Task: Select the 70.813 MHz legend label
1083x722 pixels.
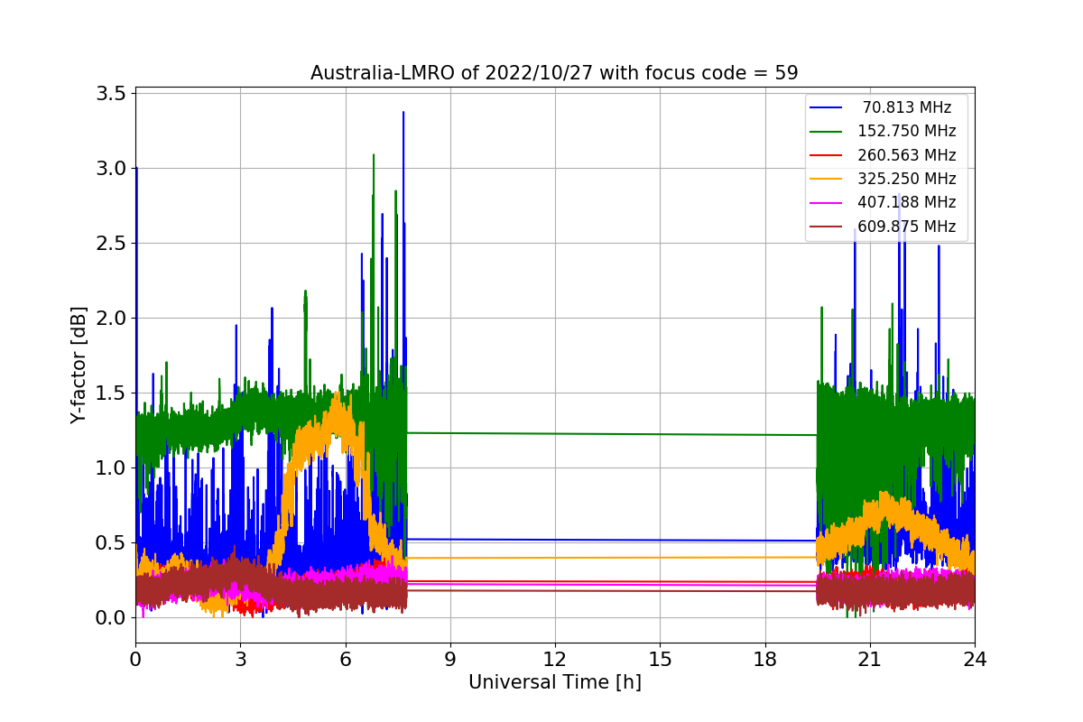Action: pyautogui.click(x=907, y=107)
